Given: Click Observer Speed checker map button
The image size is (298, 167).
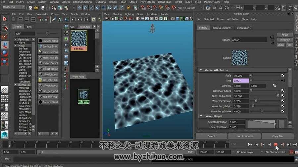Looking at the screenshot, I should point(283,91).
